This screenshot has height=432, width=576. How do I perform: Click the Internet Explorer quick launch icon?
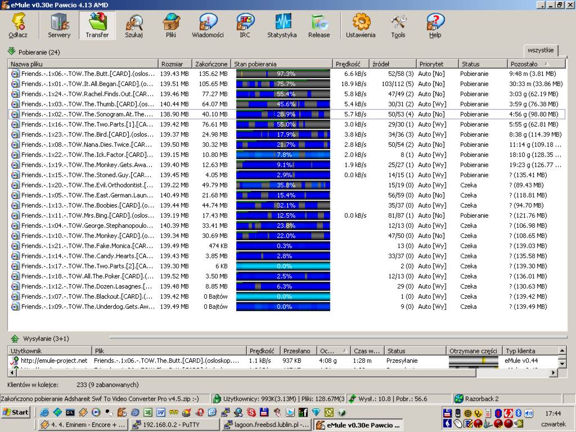pos(44,412)
